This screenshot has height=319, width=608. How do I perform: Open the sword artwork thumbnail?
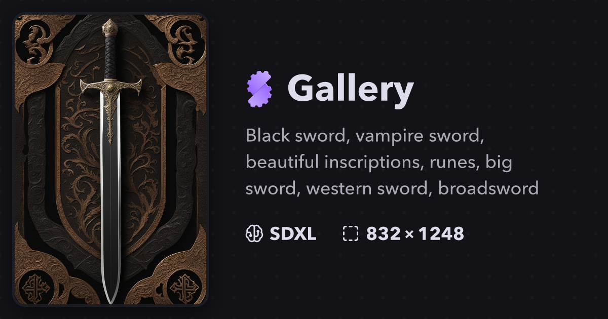110,159
